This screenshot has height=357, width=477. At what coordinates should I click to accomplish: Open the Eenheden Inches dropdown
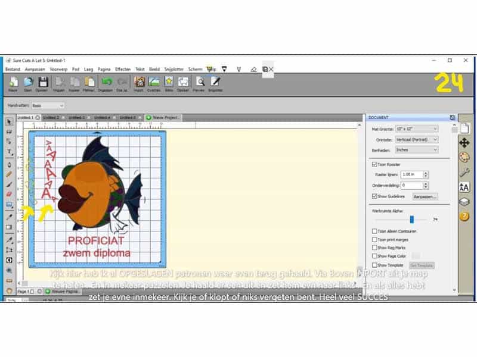[x=416, y=150]
